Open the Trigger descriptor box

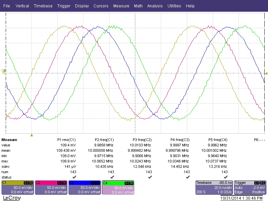(x=250, y=188)
